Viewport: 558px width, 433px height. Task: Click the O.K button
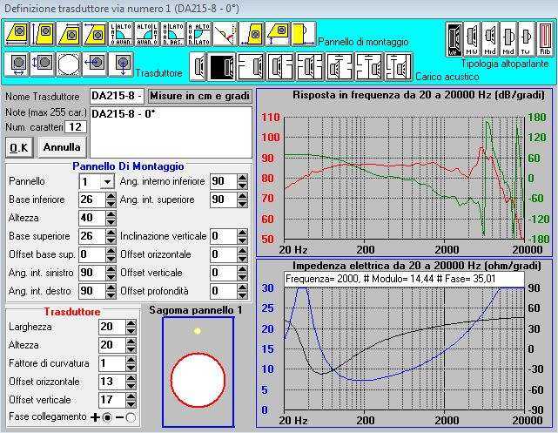[x=19, y=147]
